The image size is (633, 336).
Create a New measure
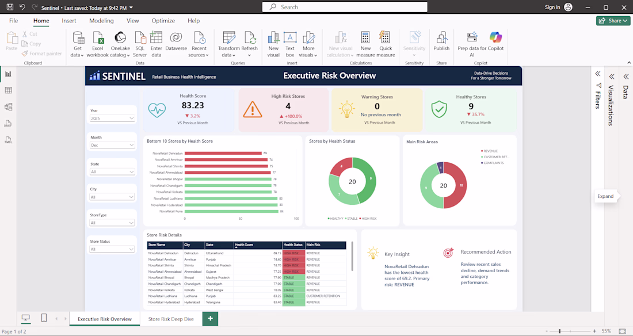(365, 44)
